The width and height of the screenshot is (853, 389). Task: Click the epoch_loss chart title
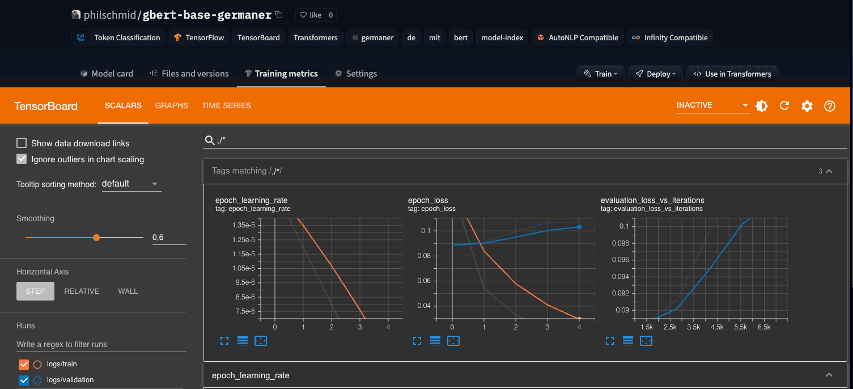428,200
